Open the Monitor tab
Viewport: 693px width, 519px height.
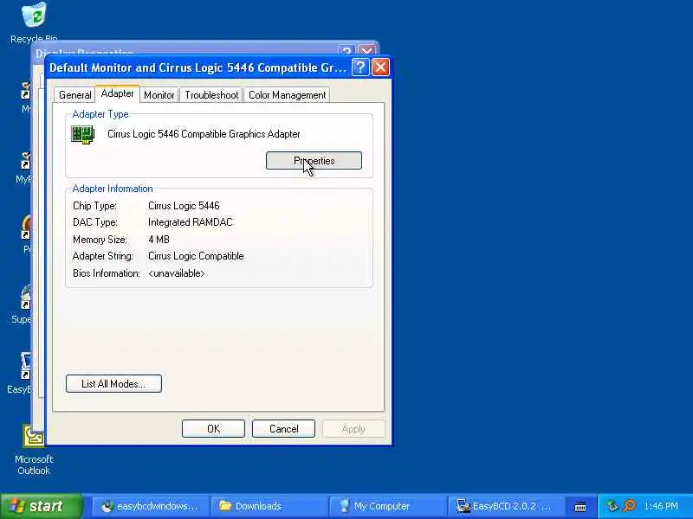[x=159, y=95]
